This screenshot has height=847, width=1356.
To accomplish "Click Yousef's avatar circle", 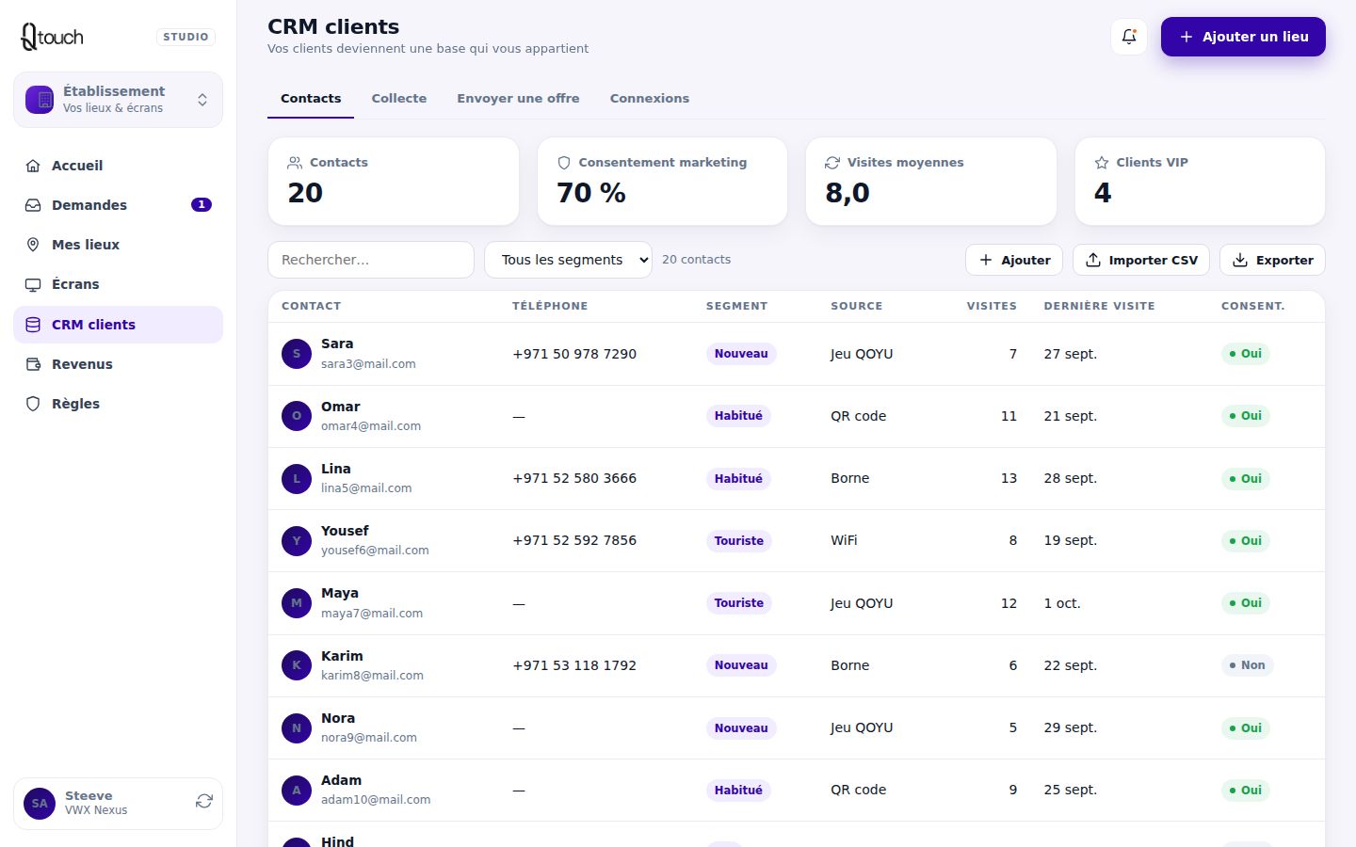I will point(297,540).
